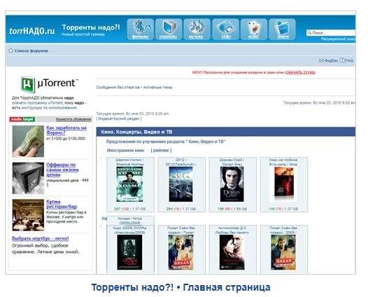Click the magnifier icon in search box
Viewport: 368px width, 297px height.
coord(309,33)
